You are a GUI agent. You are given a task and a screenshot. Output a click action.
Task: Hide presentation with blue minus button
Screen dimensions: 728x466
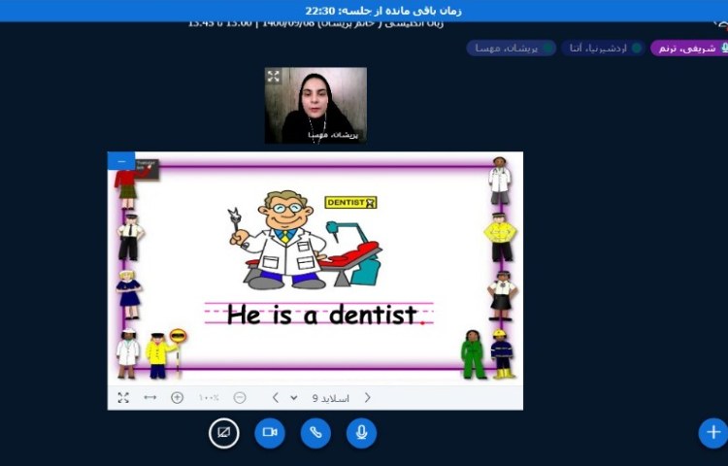[121, 161]
